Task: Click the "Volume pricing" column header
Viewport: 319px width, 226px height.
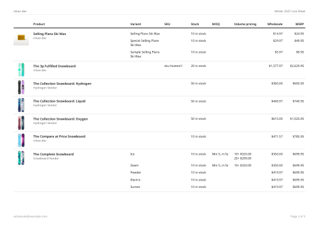Action: [x=245, y=24]
